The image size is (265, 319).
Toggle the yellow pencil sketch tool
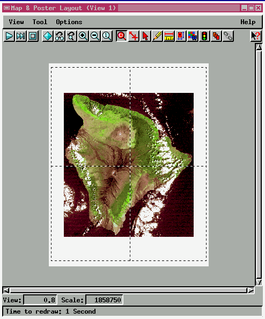pos(157,36)
